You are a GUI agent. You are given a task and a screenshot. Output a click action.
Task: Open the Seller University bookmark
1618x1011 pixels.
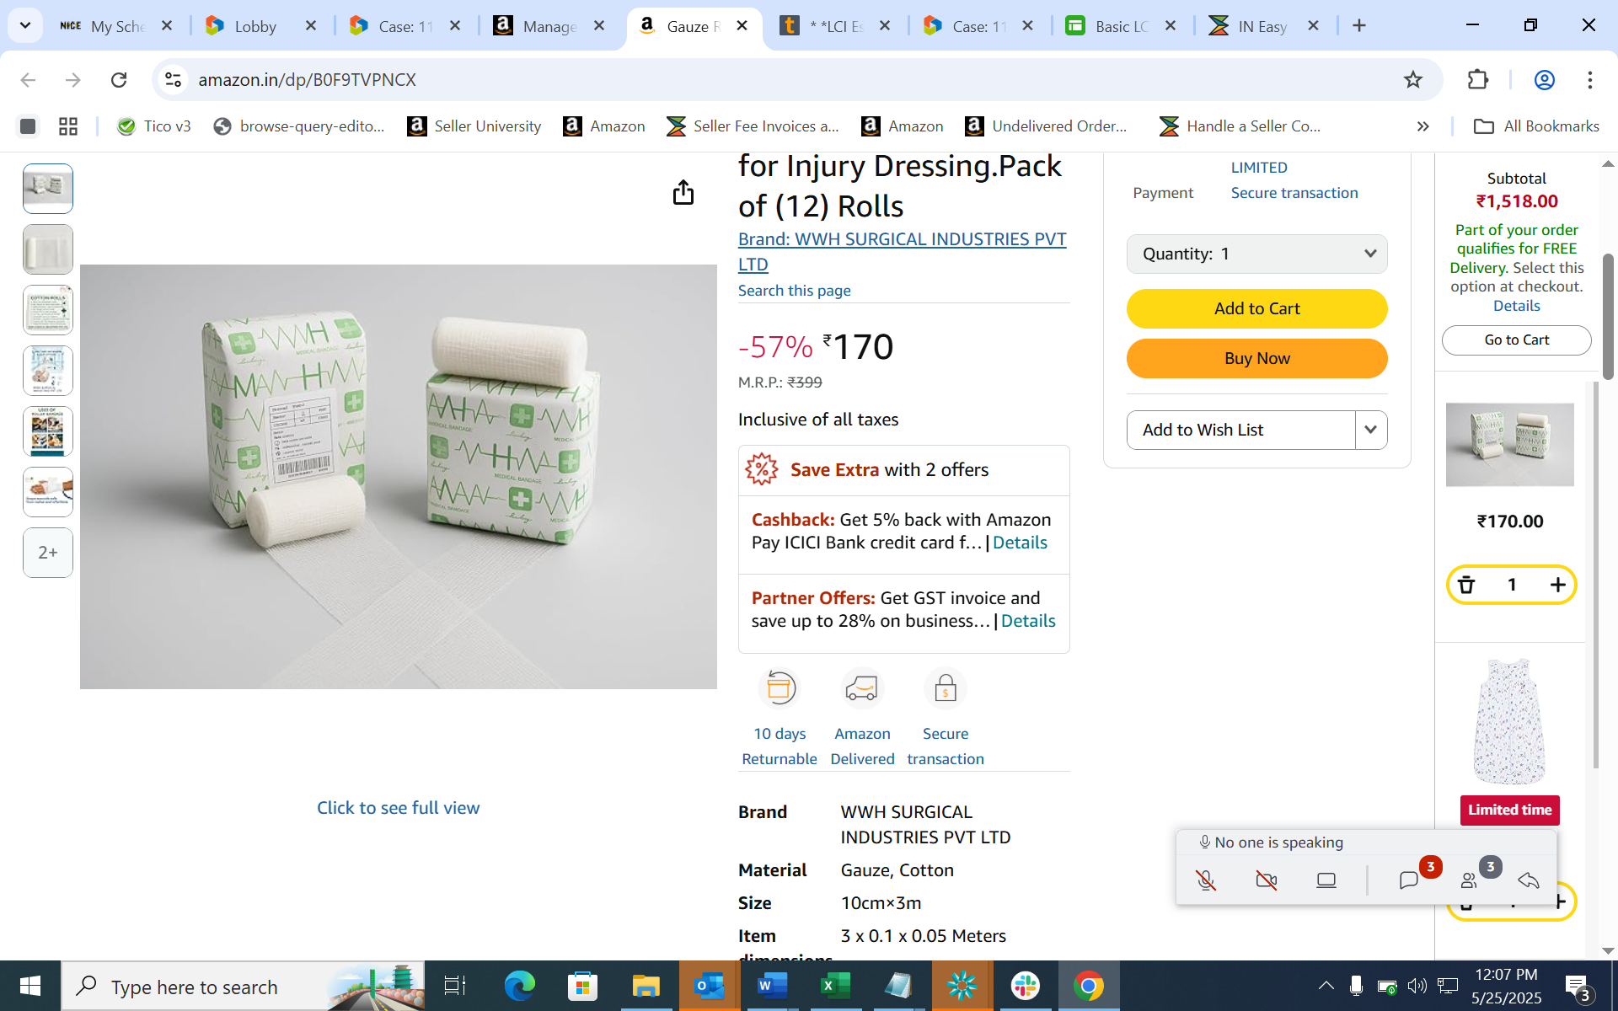click(474, 126)
